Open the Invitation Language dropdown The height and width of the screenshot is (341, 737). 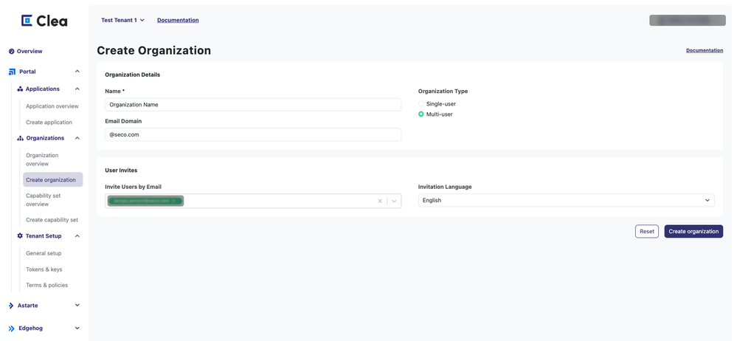tap(566, 200)
